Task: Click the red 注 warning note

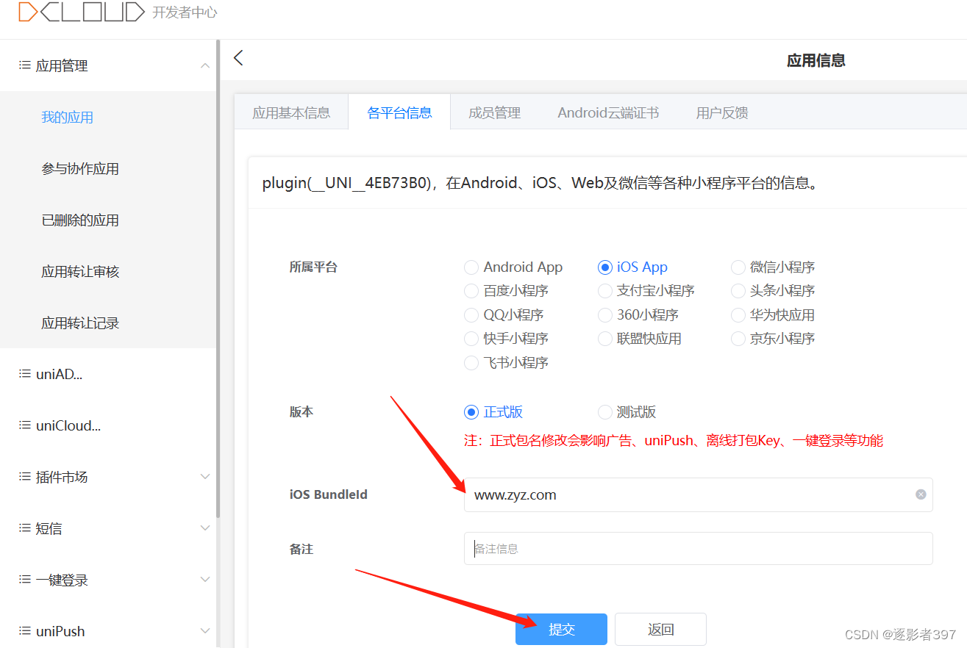Action: point(673,441)
